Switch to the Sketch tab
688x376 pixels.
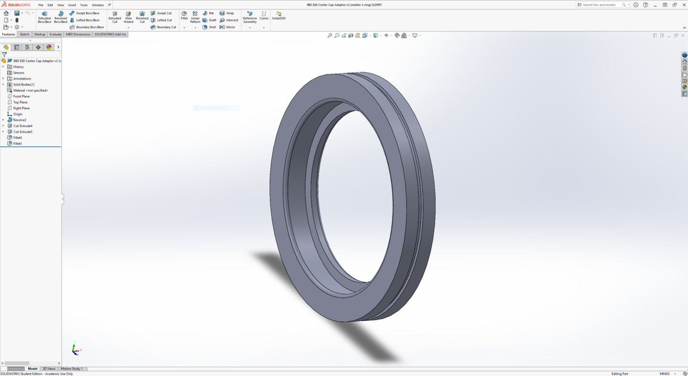(x=24, y=34)
